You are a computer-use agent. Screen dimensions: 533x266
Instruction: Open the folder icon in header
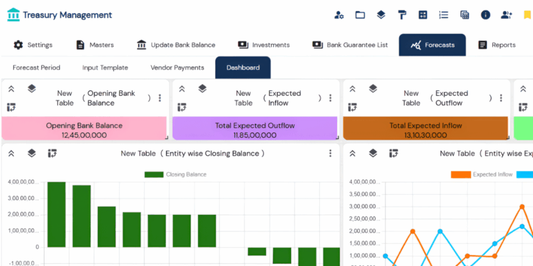[360, 15]
